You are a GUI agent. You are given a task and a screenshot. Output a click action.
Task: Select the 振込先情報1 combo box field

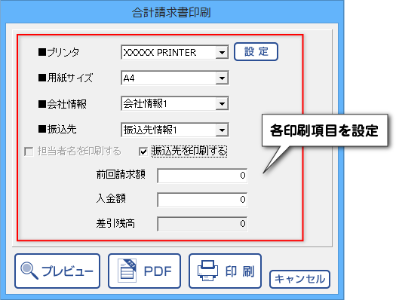tap(175, 130)
